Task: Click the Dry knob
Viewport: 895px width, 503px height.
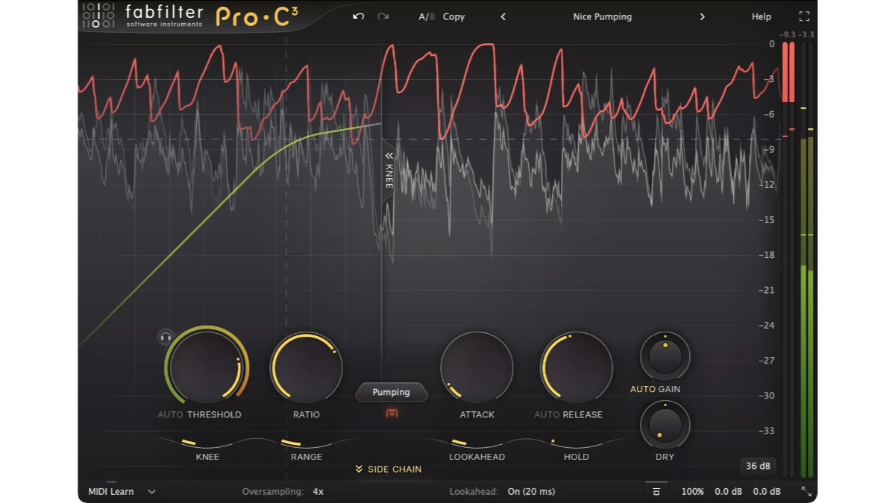Action: tap(665, 425)
